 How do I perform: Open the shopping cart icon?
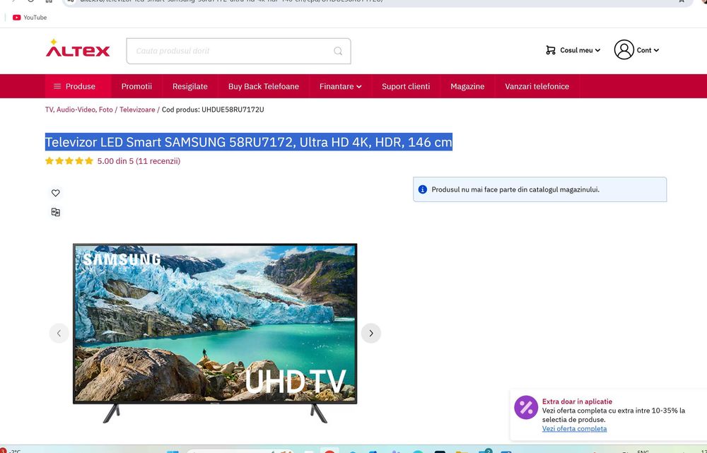[x=550, y=50]
